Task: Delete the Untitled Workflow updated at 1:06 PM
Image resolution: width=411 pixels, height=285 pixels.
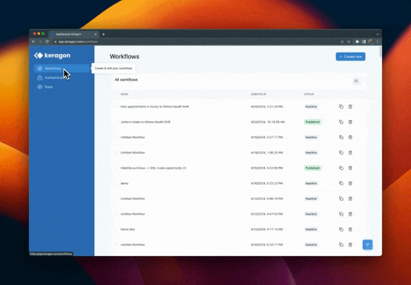Action: pos(350,153)
